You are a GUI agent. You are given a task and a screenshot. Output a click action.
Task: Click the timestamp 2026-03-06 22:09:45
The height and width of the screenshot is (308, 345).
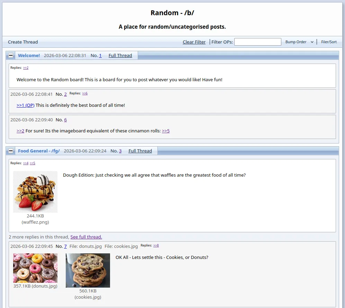click(x=31, y=246)
